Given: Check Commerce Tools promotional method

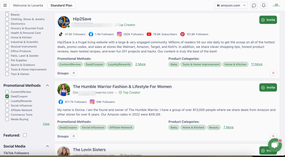Looking at the screenshot, I should click(x=7, y=115).
